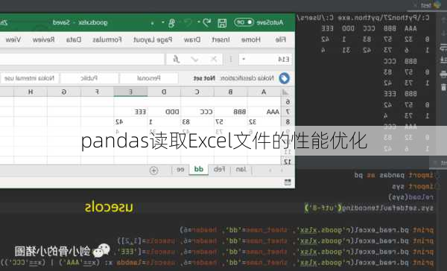Switch to the Draw ribbon tab
Viewport: 447px width, 271px height.
[192, 39]
